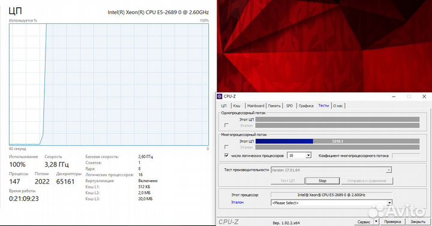Click the Сокетов label in Task Manager
The image size is (432, 226).
pyautogui.click(x=94, y=162)
